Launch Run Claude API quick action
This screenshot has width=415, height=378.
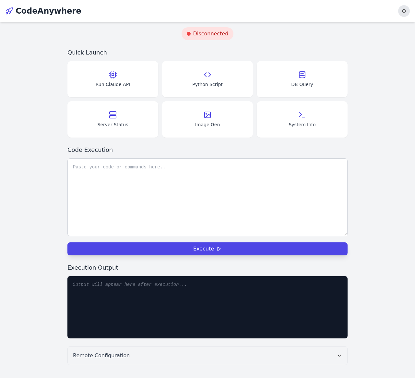[113, 79]
